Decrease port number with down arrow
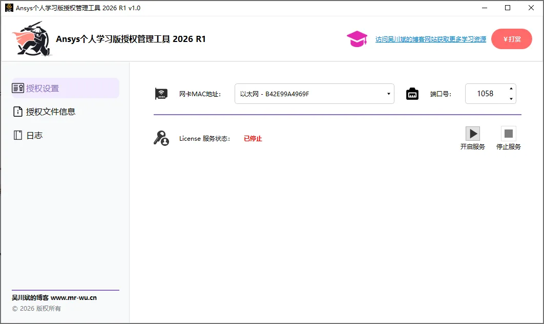 coord(511,99)
